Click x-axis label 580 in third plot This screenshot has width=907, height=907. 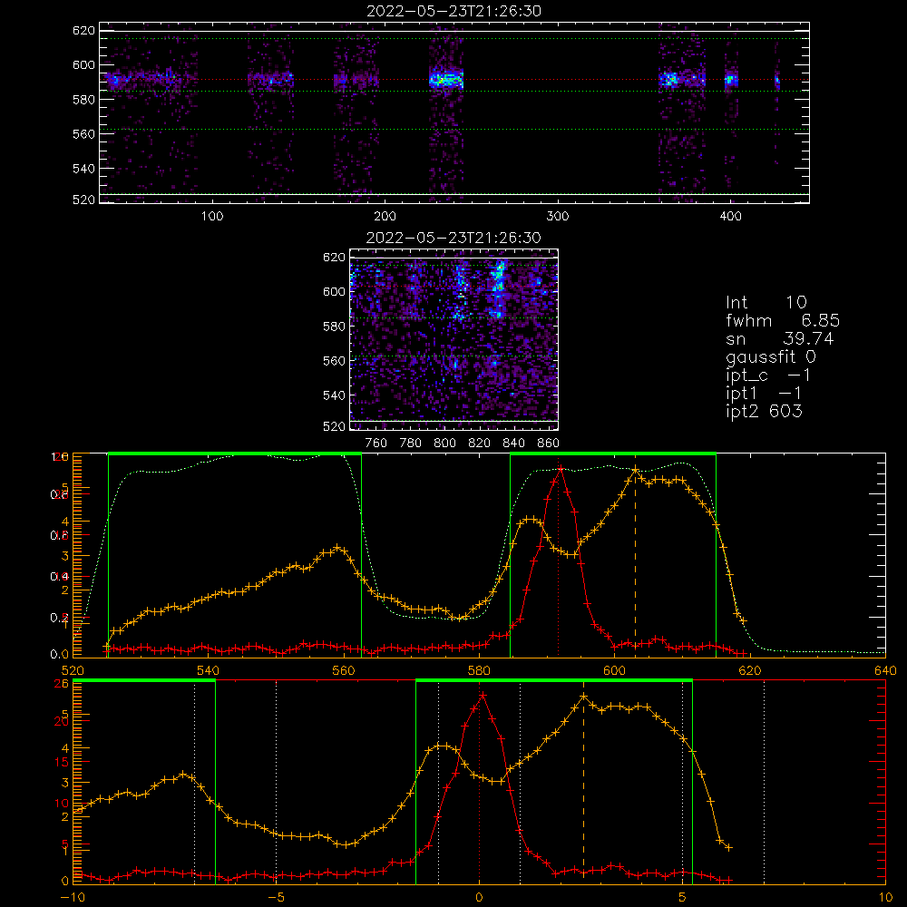(479, 671)
